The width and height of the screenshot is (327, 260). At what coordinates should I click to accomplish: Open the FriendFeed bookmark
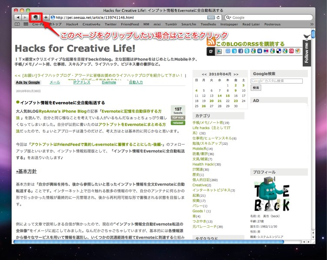click(x=130, y=24)
